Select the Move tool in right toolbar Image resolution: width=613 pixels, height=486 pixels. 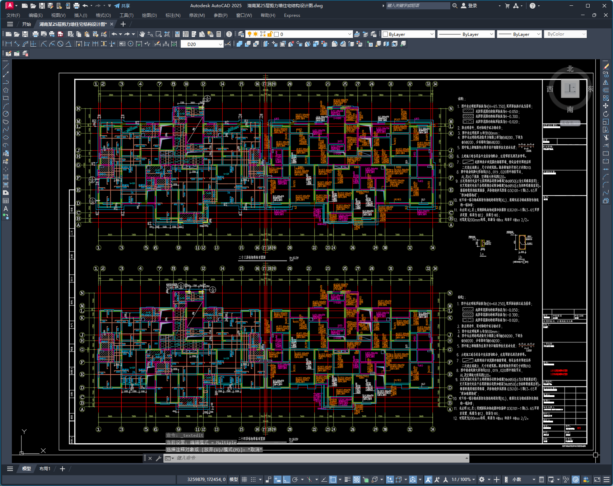coord(606,106)
